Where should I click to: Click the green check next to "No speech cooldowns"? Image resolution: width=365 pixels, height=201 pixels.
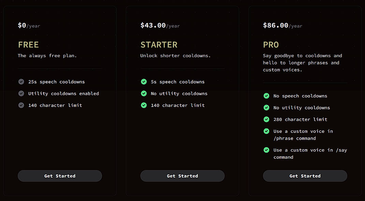coord(266,96)
